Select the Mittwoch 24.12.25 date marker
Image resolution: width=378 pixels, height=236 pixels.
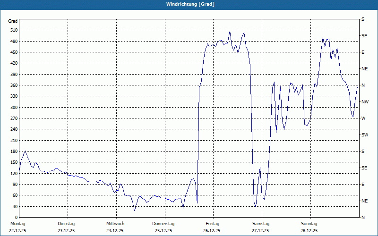[115, 227]
